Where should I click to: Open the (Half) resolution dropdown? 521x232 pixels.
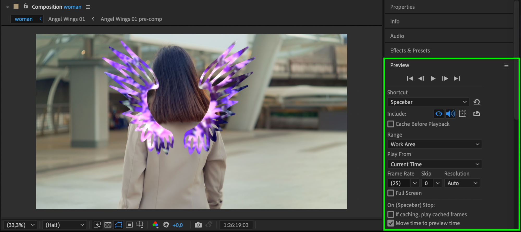tap(64, 225)
